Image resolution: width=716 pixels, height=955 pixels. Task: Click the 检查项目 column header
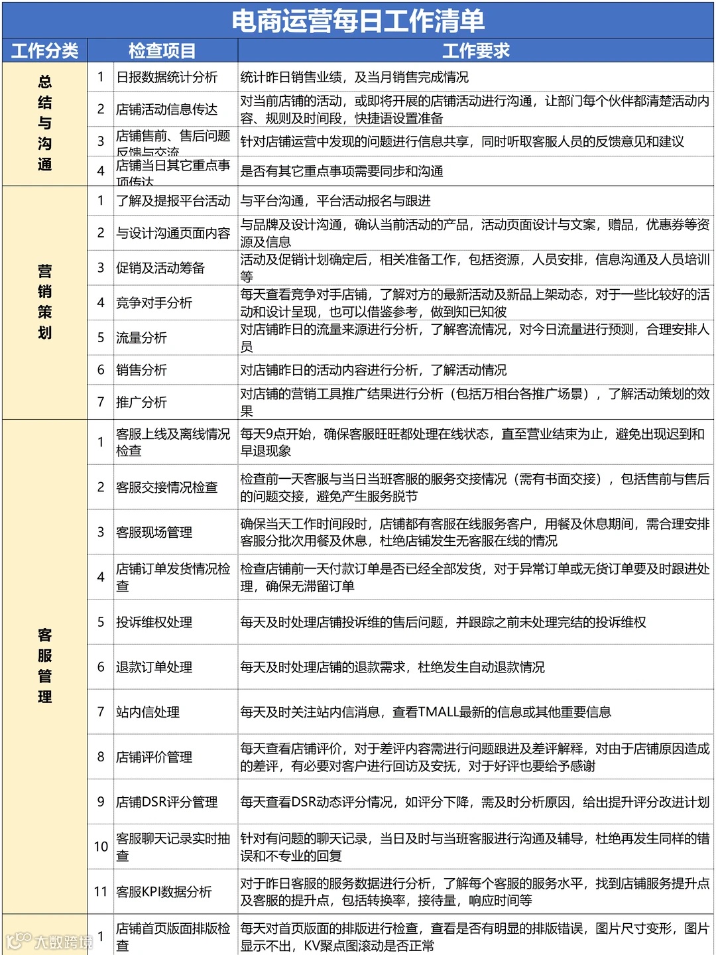(x=162, y=50)
